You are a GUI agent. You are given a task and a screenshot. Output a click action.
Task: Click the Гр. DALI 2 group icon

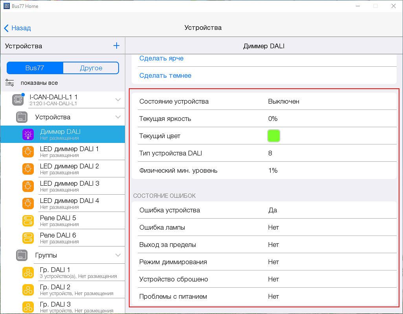pyautogui.click(x=28, y=290)
